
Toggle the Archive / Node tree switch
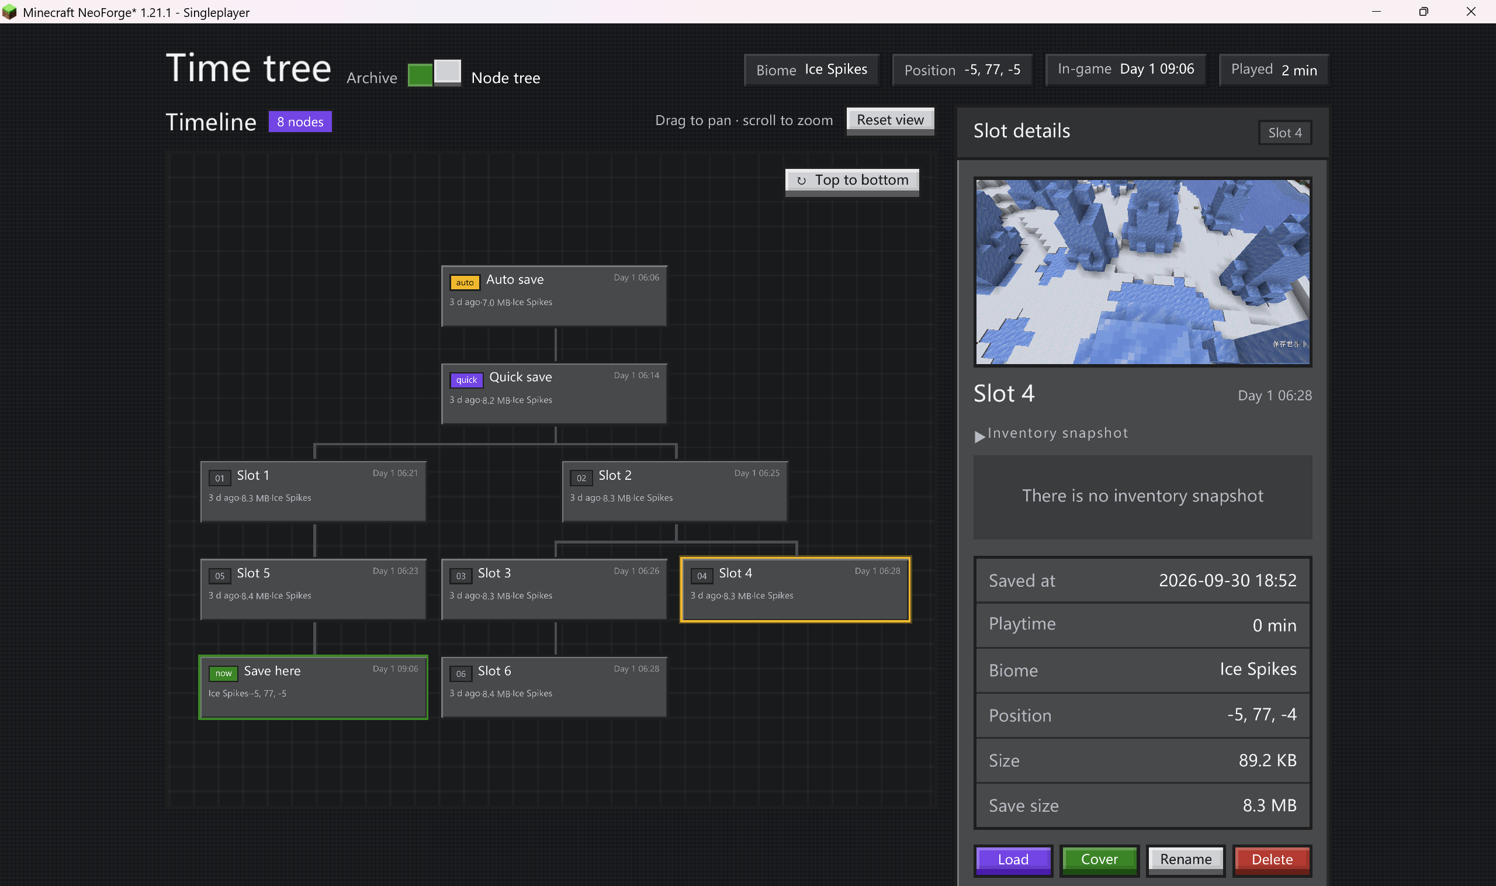434,74
